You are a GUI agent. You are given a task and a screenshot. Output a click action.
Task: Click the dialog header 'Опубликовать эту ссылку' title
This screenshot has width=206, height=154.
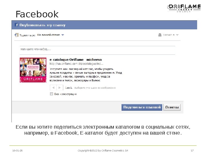(x=42, y=25)
